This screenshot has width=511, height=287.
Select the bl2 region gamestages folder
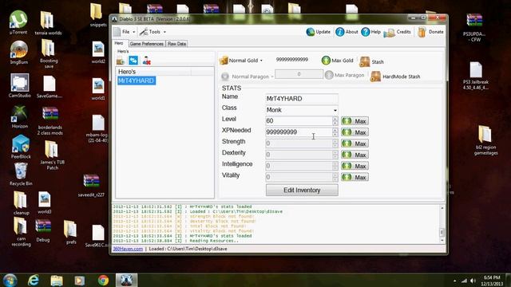(x=485, y=140)
